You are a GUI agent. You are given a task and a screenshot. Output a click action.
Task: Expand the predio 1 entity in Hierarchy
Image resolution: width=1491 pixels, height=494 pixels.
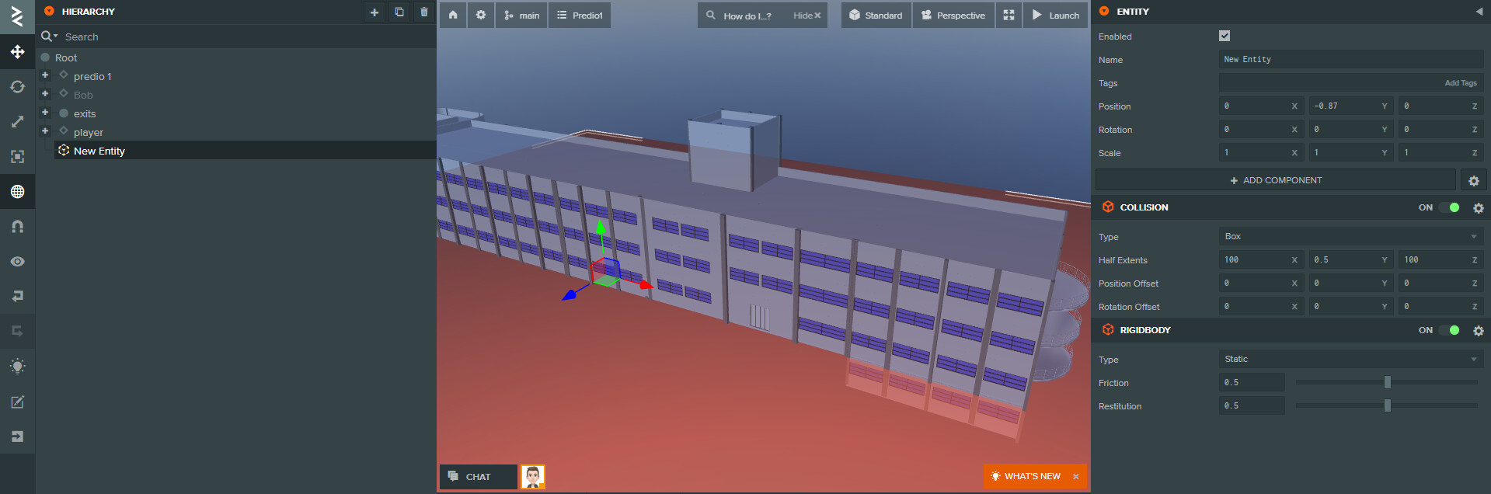tap(45, 75)
